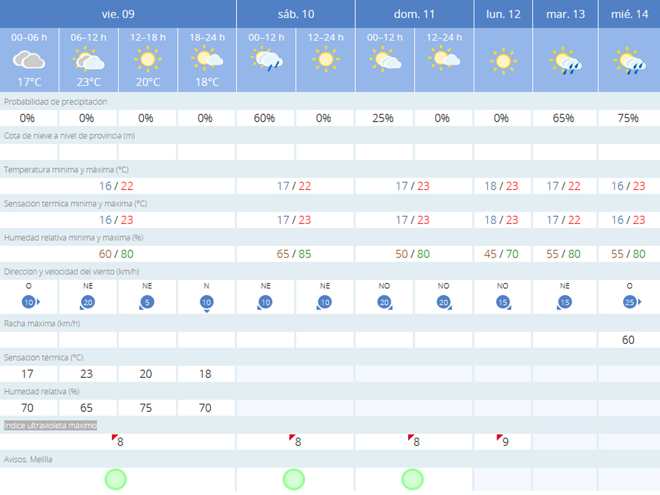Image resolution: width=660 pixels, height=495 pixels.
Task: Click the green warning circle for vie. 09
Action: click(116, 479)
